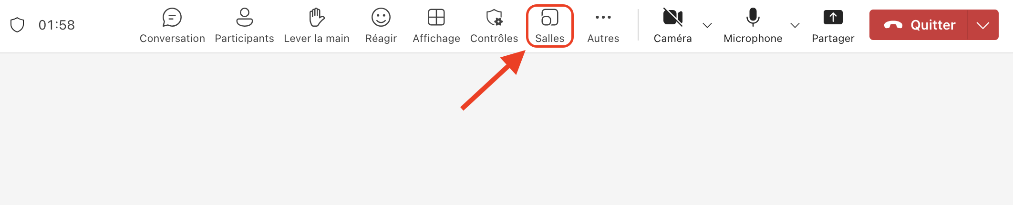
Task: Open the Salles breakout rooms icon
Action: 550,18
